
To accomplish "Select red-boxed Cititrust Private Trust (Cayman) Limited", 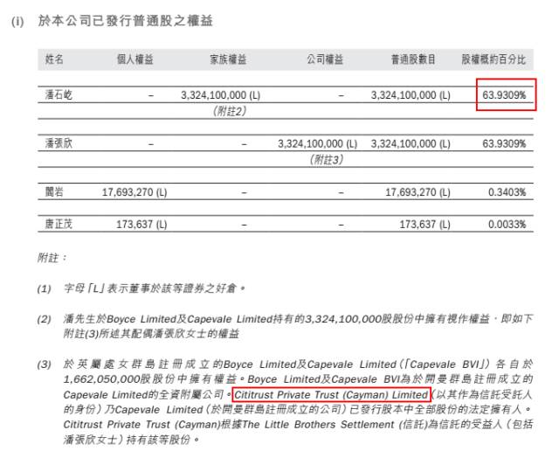I will pos(331,395).
